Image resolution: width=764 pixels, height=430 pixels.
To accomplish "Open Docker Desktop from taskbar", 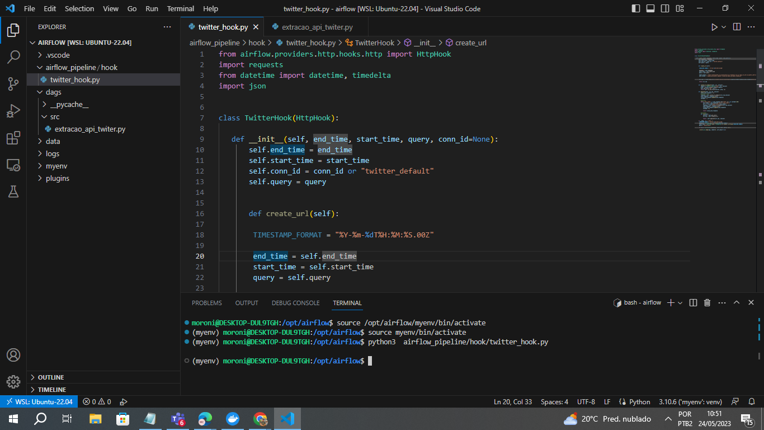I will point(232,418).
